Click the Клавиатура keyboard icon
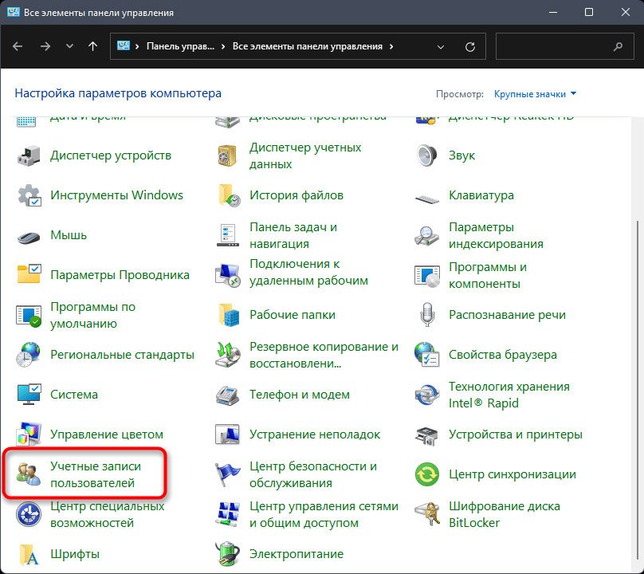 coord(427,199)
